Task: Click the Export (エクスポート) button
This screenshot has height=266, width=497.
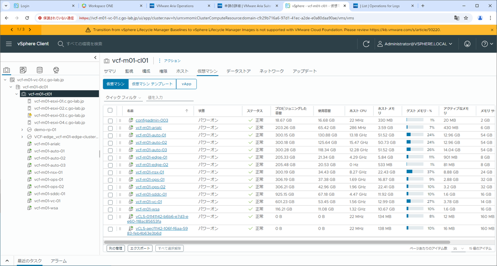Action: click(140, 248)
